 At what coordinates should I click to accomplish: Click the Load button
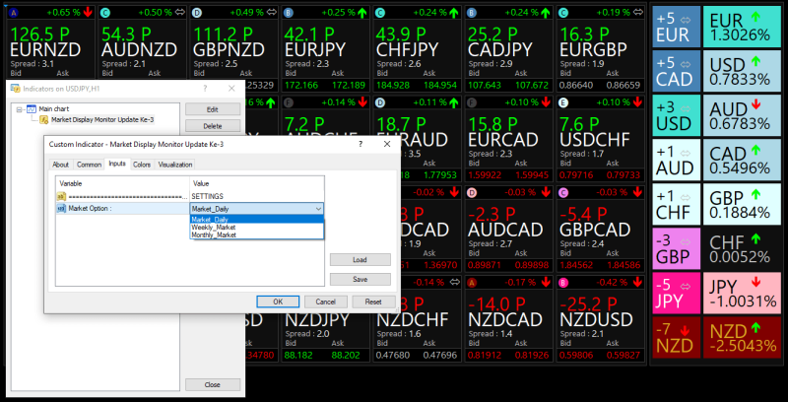tap(361, 260)
